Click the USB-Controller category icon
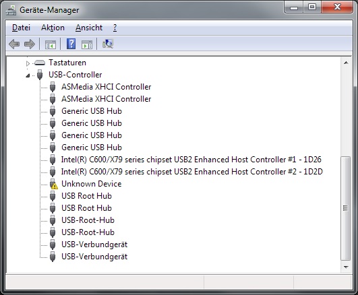The image size is (358, 295). coord(40,74)
